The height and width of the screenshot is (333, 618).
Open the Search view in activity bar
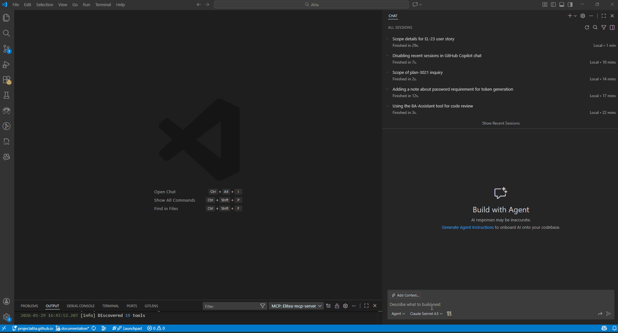6,33
